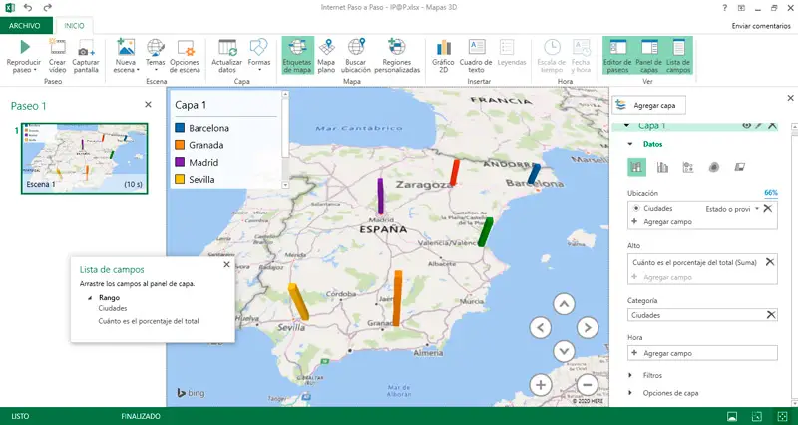The image size is (798, 425).
Task: Click the Fecha y hora icon
Action: 581,47
